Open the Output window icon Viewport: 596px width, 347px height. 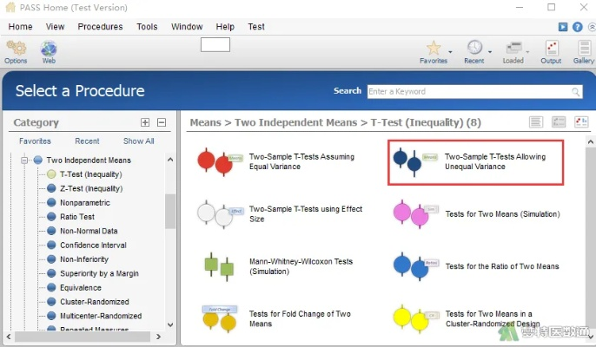[551, 50]
